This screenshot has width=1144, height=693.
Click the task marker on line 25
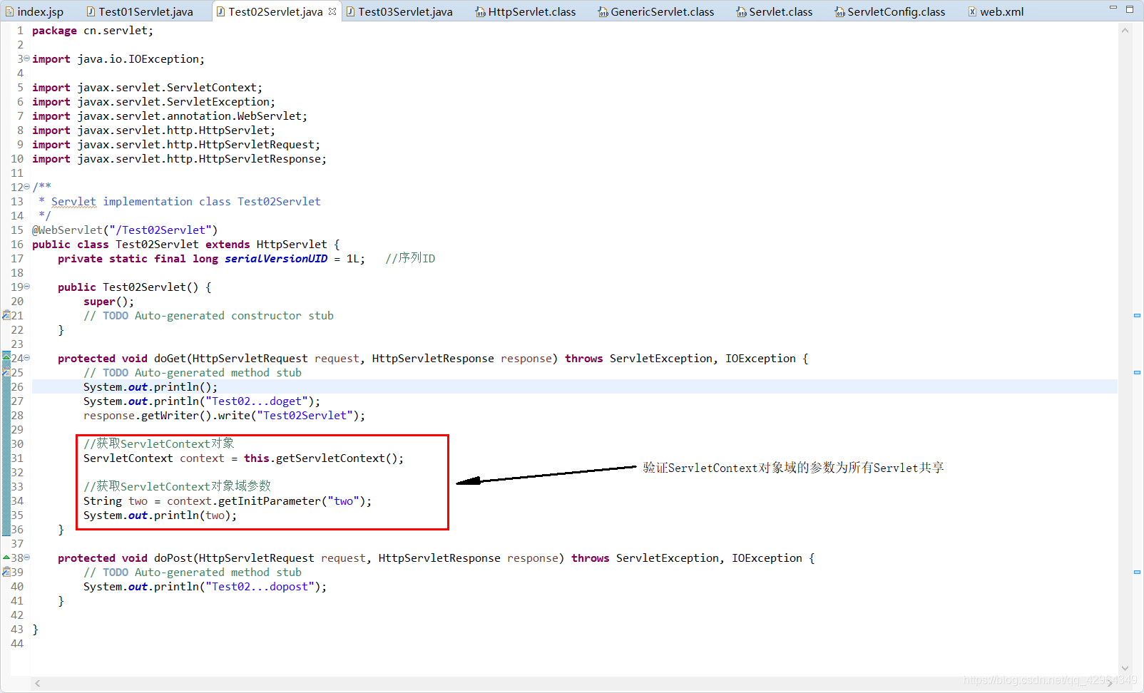coord(6,372)
